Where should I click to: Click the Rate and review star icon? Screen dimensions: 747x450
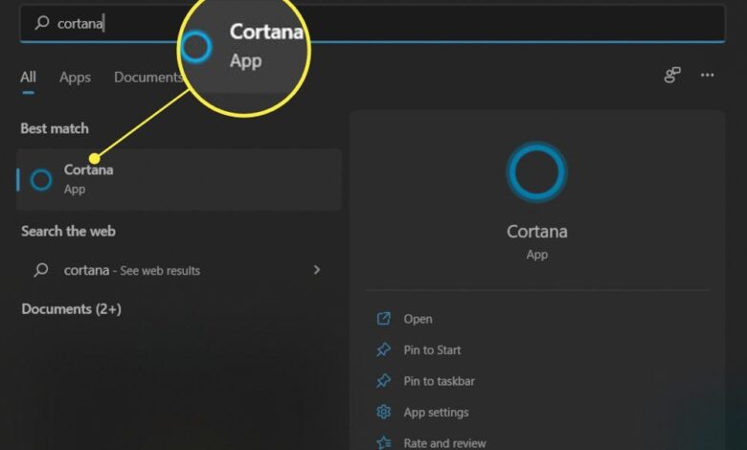(383, 443)
